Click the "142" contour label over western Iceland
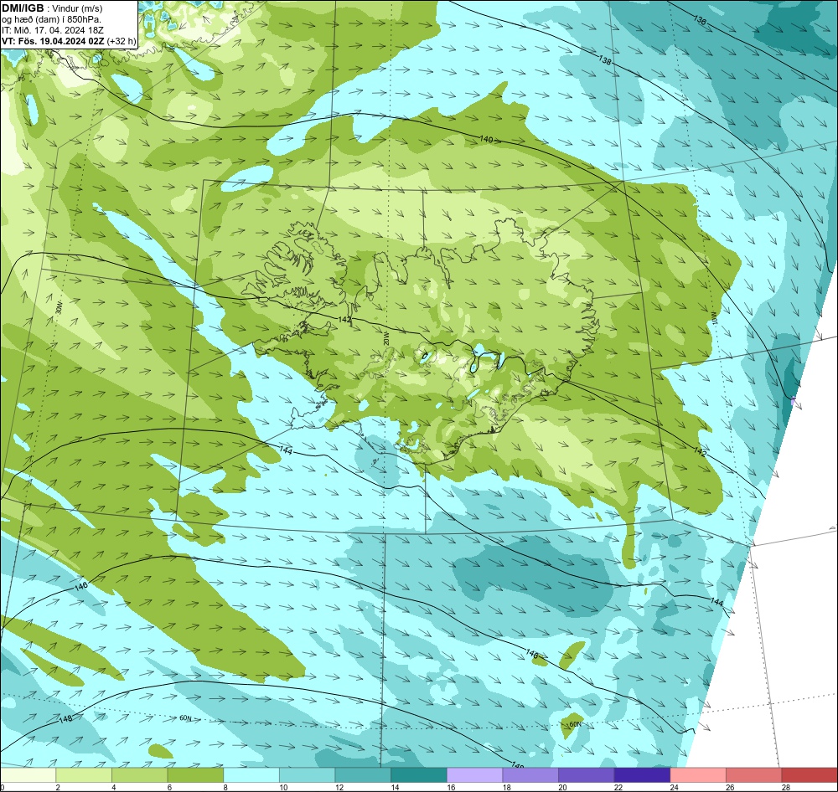Viewport: 838px width, 792px height. tap(344, 319)
